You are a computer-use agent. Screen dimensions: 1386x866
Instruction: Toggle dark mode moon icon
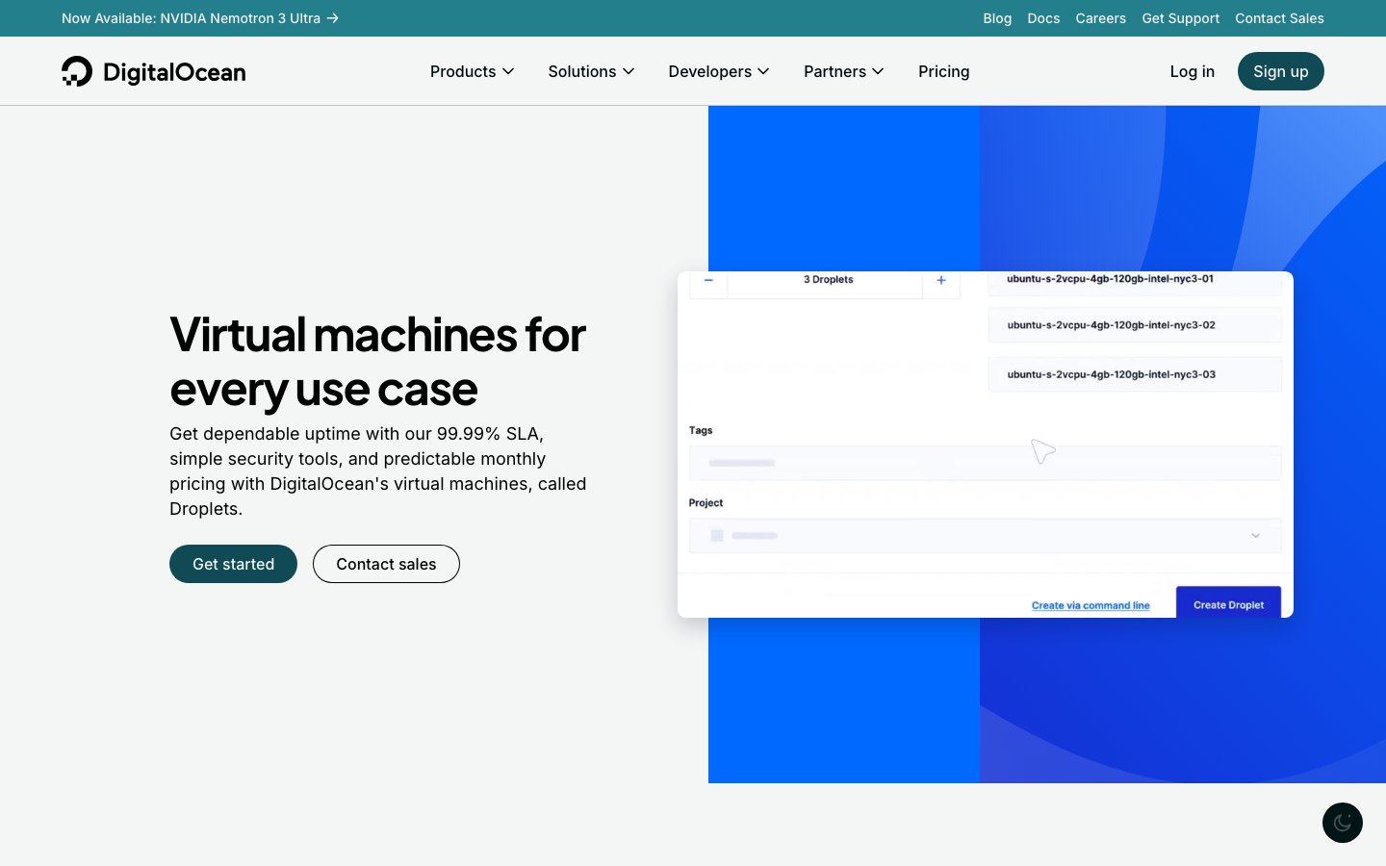(1342, 823)
